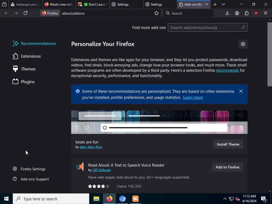The image size is (272, 204).
Task: Open the network tray icon
Action: (231, 199)
